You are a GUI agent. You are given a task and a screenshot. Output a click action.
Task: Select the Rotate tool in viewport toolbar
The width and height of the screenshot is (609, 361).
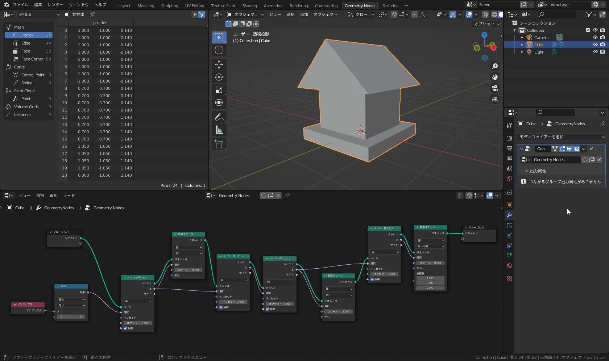(219, 77)
